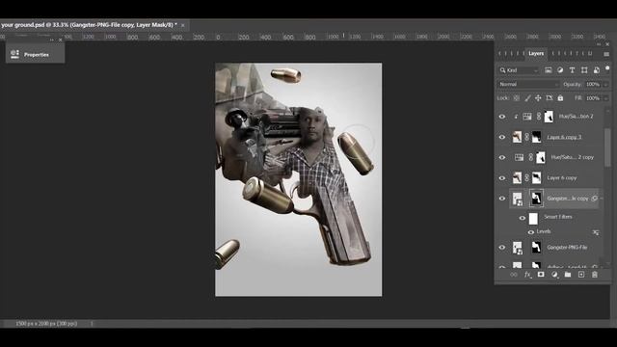Screen dimensions: 617x347
Task: Lock image pixels brush icon
Action: (x=527, y=98)
